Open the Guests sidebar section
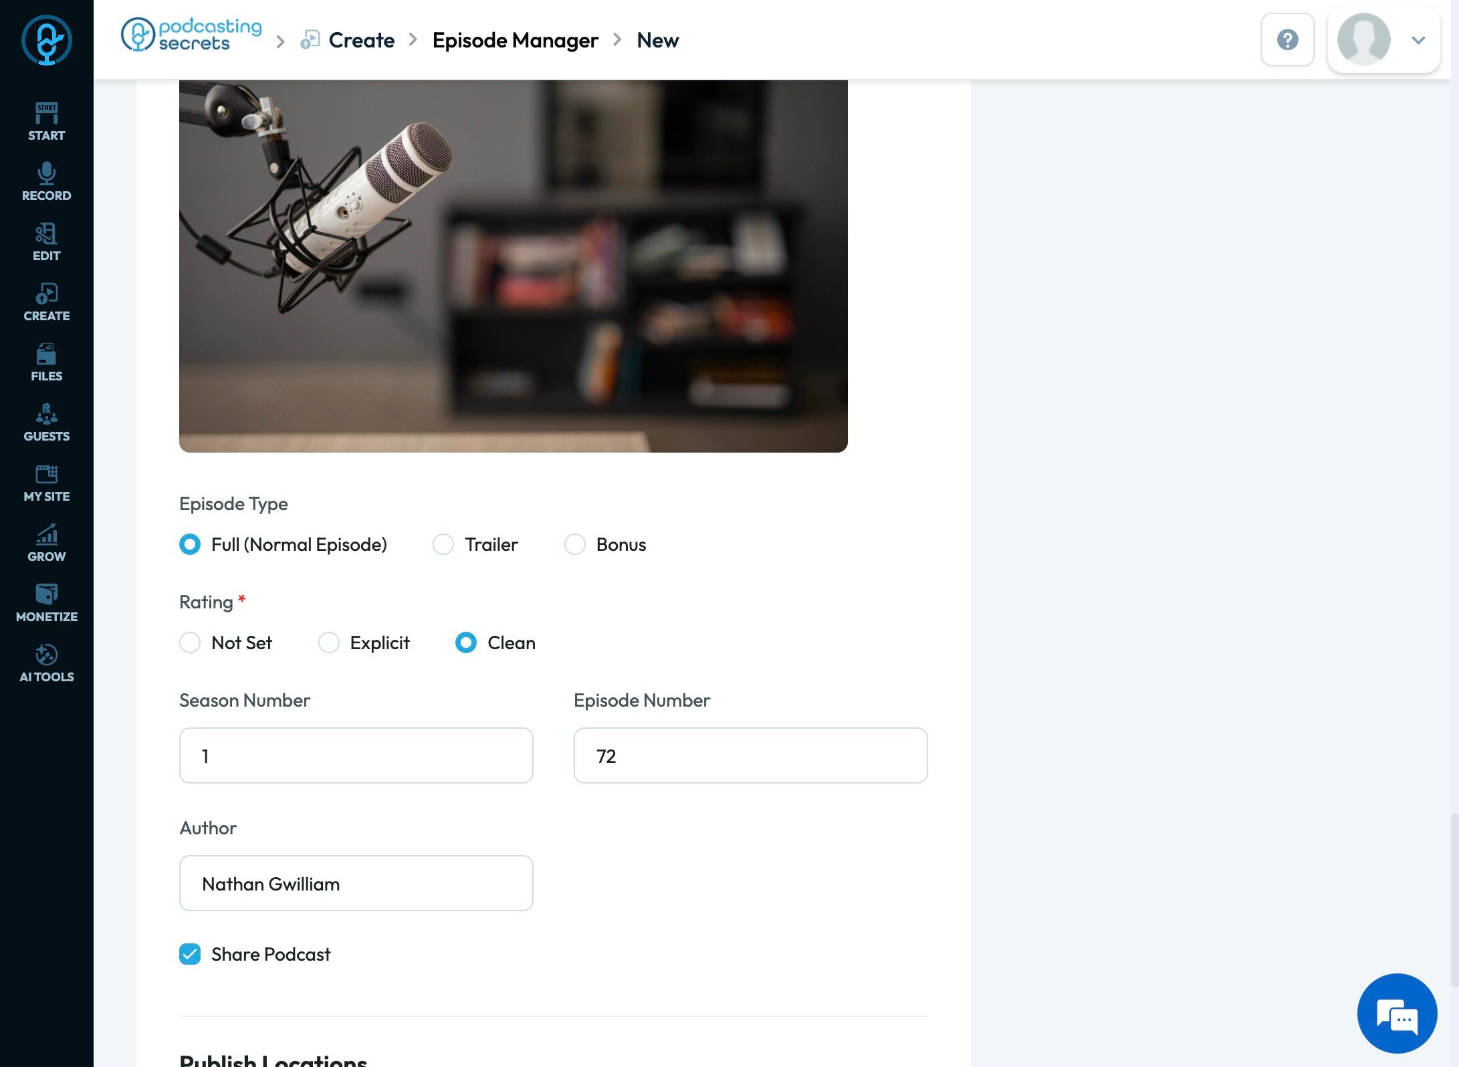Viewport: 1459px width, 1067px height. (46, 422)
